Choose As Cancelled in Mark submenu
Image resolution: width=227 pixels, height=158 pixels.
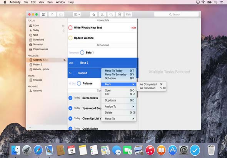[152, 88]
